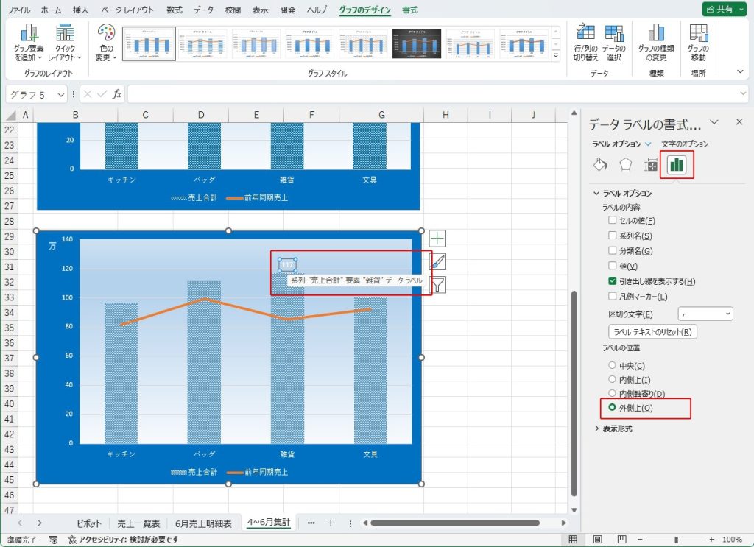Check the 系列名 checkbox
Screen dimensions: 754x547
click(x=613, y=236)
